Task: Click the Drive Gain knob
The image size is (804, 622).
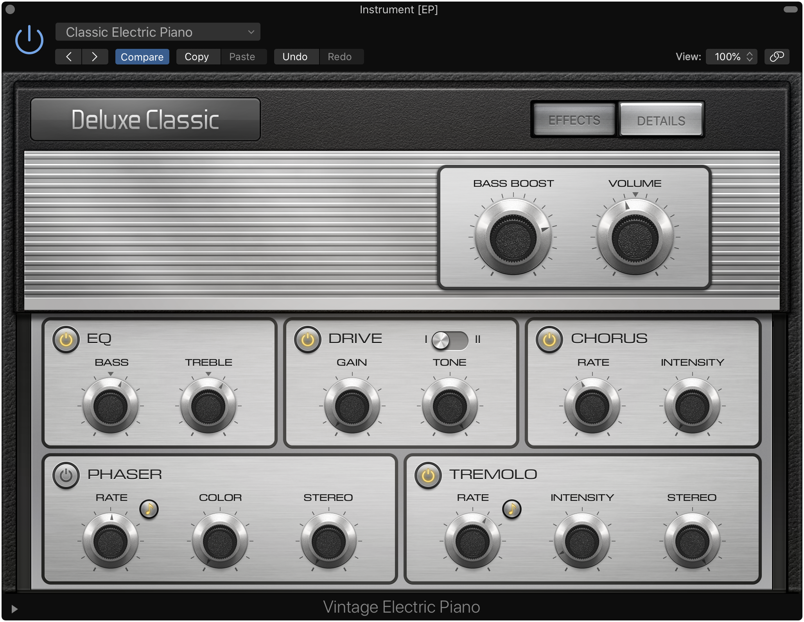Action: click(x=352, y=406)
